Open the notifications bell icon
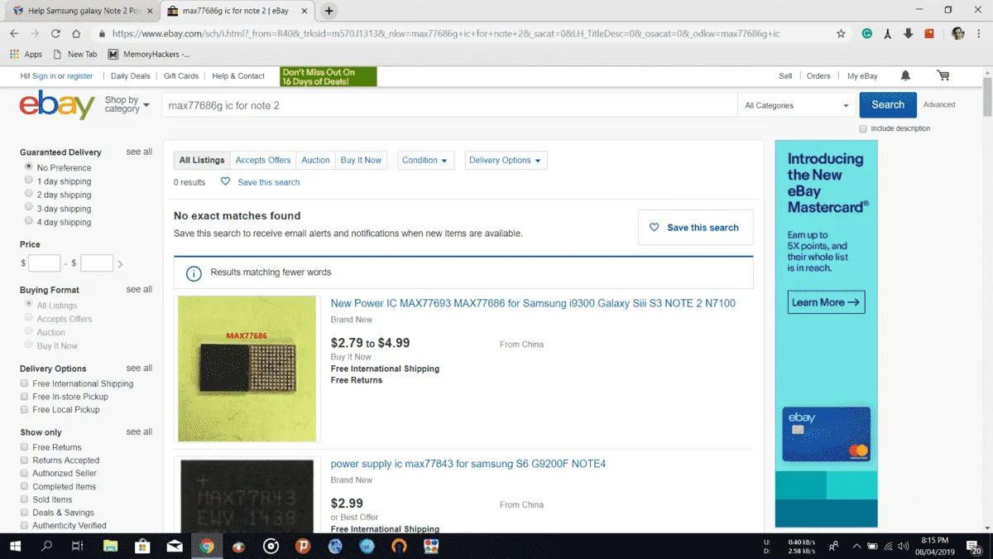The height and width of the screenshot is (559, 993). (x=905, y=75)
